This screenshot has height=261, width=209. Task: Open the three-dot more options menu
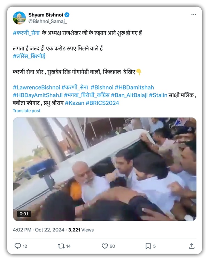[x=194, y=15]
